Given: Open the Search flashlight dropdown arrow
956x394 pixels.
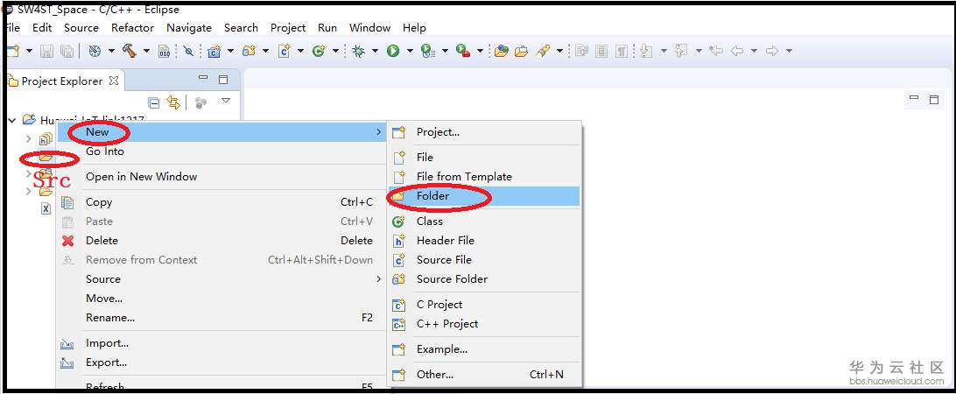Looking at the screenshot, I should pos(559,52).
